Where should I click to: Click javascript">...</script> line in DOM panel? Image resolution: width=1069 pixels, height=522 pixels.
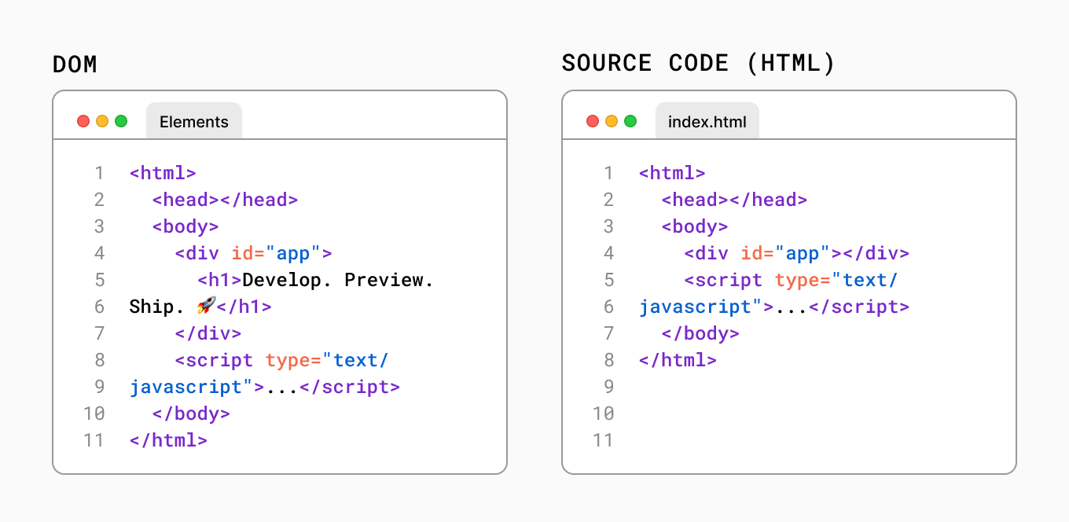(x=265, y=387)
